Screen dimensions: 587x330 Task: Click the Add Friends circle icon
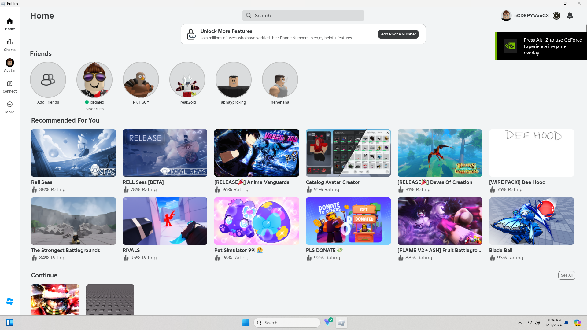(x=48, y=80)
